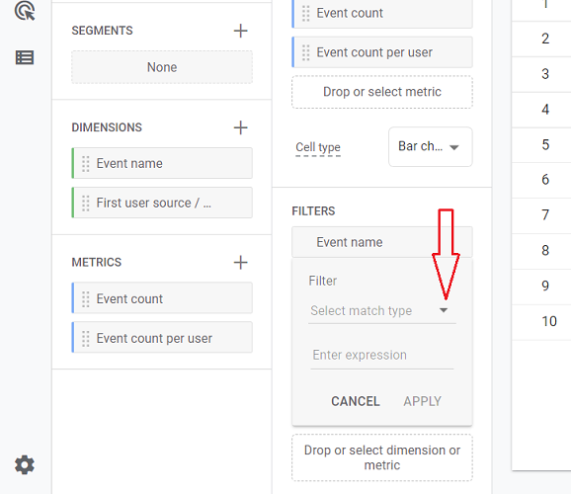This screenshot has width=571, height=494.
Task: Click the Cell type label
Action: 318,147
